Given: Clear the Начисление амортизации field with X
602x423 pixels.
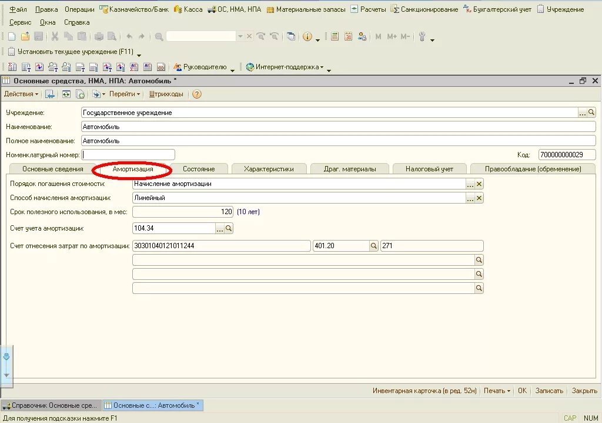Looking at the screenshot, I should (479, 184).
